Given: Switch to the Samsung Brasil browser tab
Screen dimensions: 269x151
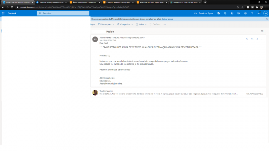Looking at the screenshot, I should (x=51, y=2).
